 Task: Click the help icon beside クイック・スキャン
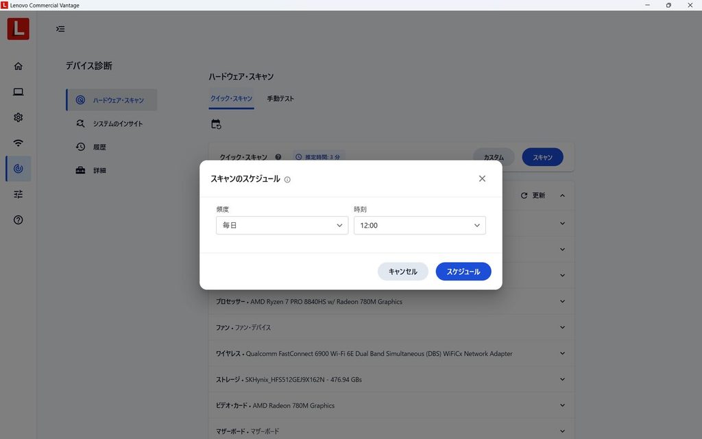pyautogui.click(x=278, y=157)
